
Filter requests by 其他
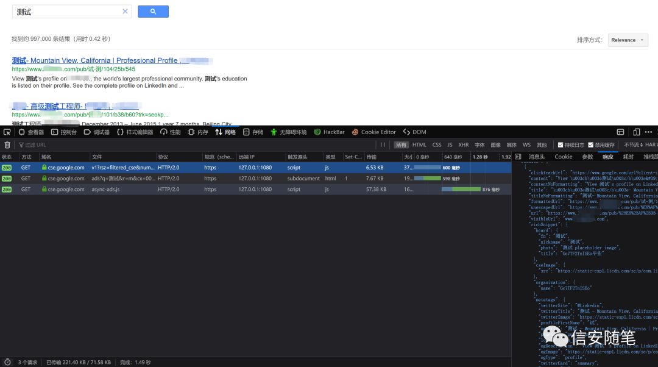542,145
